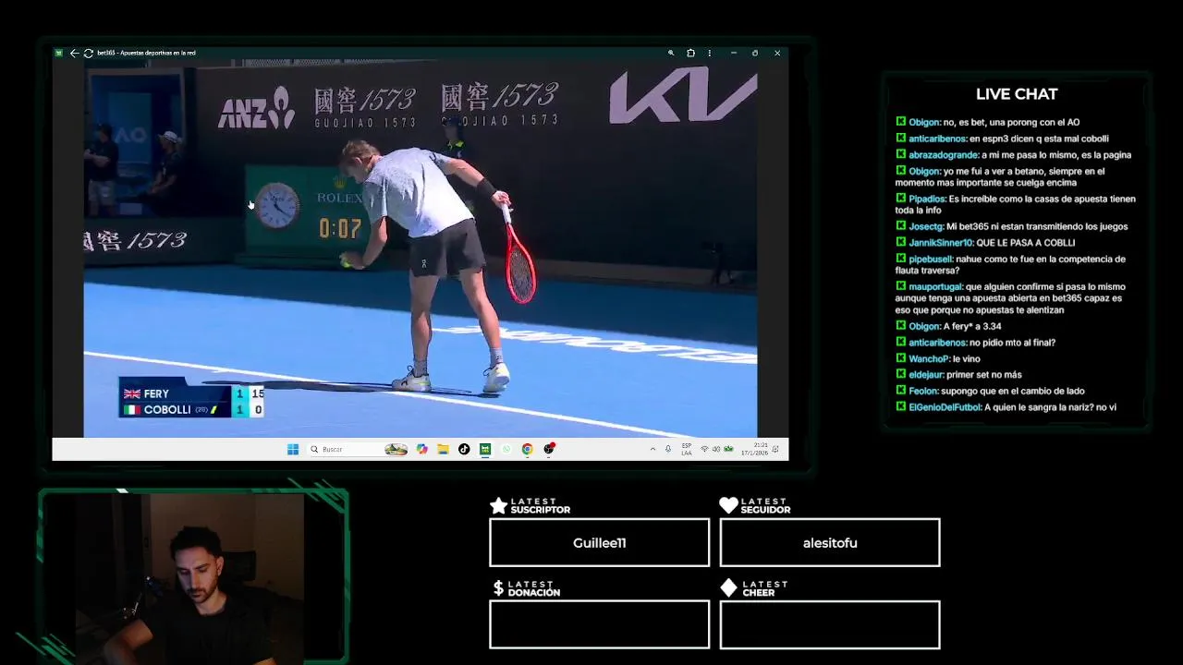
Task: Open WhatsApp from the taskbar
Action: [x=506, y=449]
